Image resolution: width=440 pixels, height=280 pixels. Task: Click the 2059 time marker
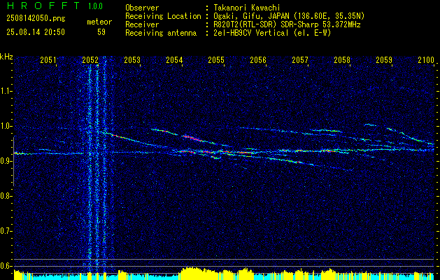point(384,59)
